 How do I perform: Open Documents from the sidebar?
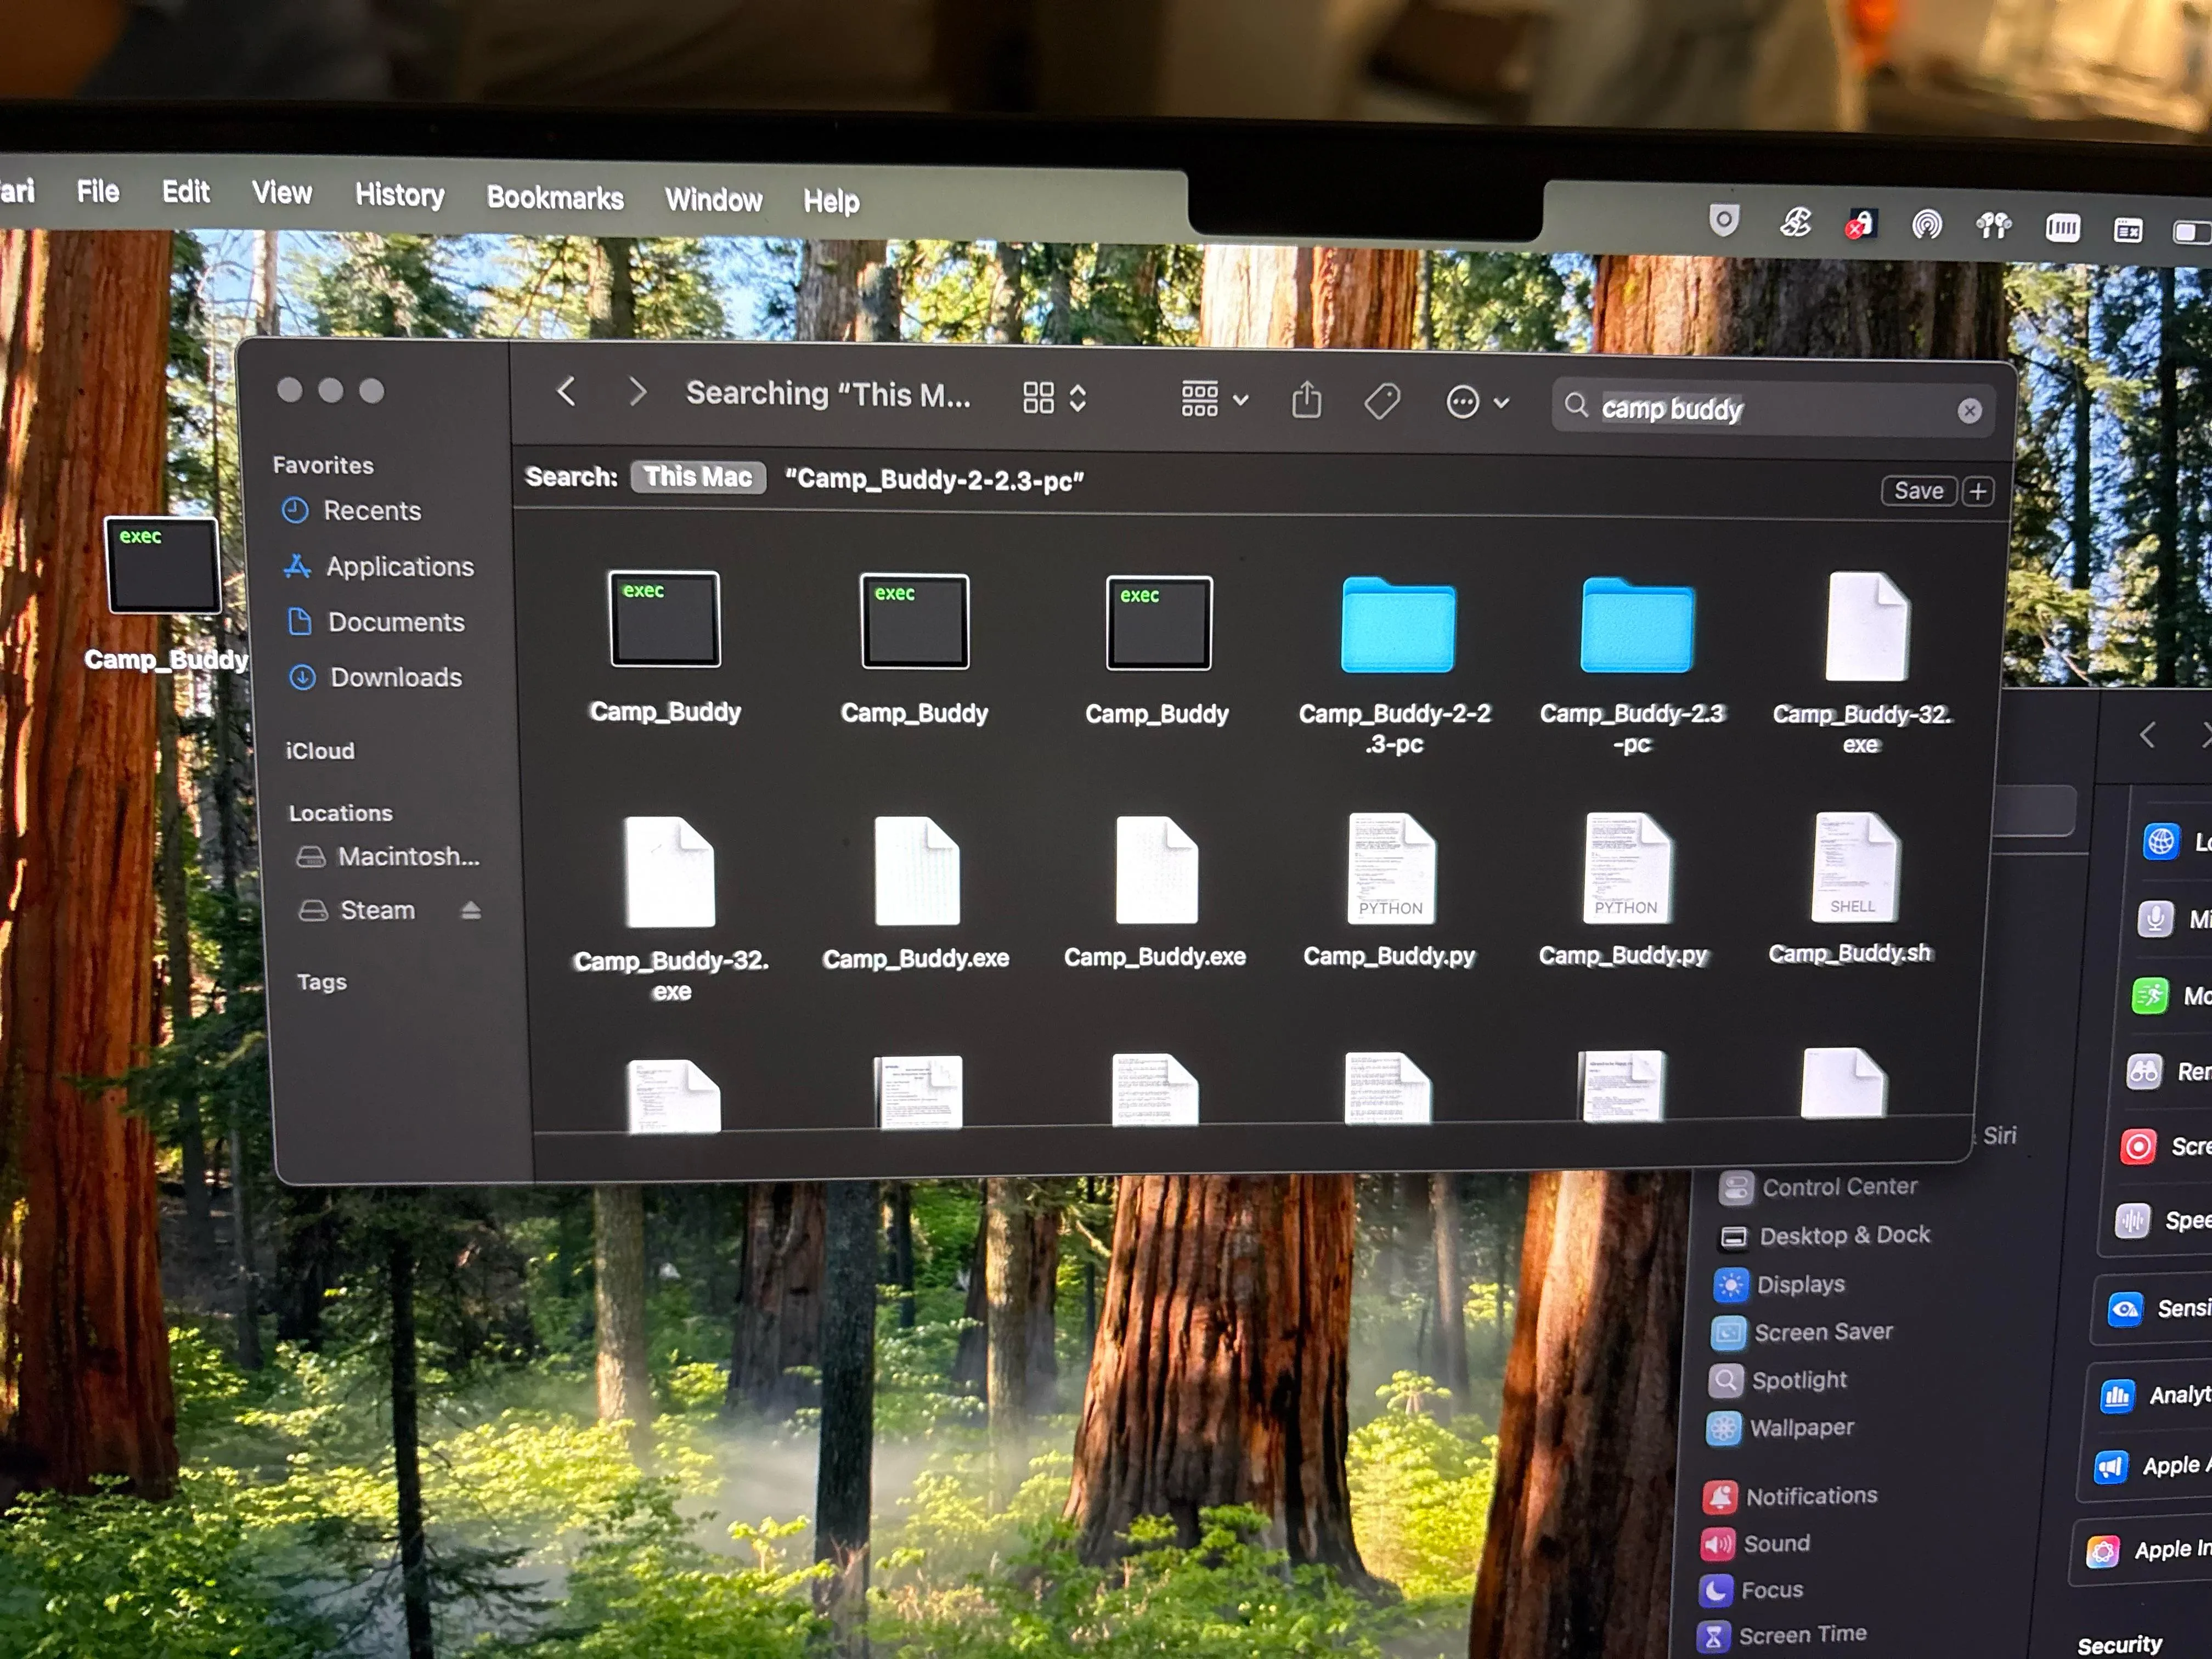395,621
